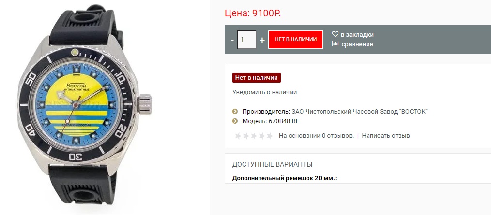Click the fifth rating star
The width and height of the screenshot is (491, 215).
click(270, 136)
